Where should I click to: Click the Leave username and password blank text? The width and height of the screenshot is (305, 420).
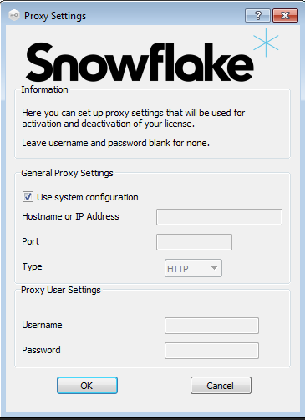(x=115, y=143)
